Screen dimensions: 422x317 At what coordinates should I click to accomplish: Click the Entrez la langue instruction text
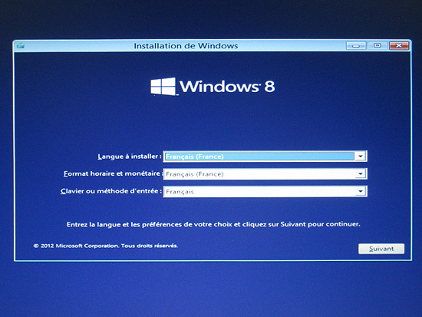pyautogui.click(x=213, y=224)
